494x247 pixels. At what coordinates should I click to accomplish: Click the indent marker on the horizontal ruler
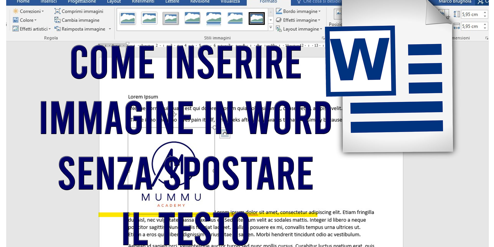coord(127,44)
